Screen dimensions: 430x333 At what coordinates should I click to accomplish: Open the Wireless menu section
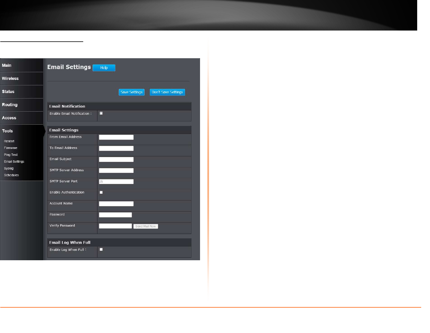coord(22,78)
